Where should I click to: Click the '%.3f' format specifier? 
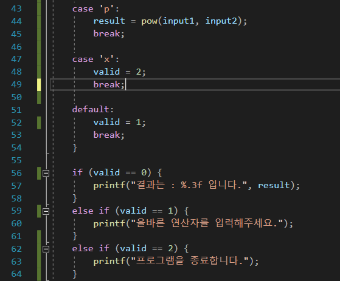click(x=192, y=185)
